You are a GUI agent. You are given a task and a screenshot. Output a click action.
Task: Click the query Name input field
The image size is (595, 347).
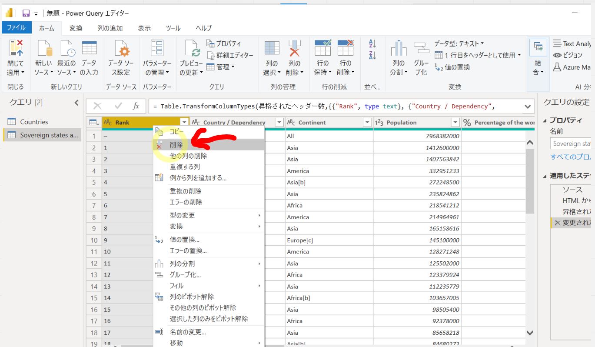point(572,143)
